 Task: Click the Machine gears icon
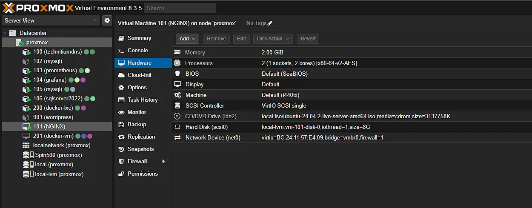click(x=177, y=95)
